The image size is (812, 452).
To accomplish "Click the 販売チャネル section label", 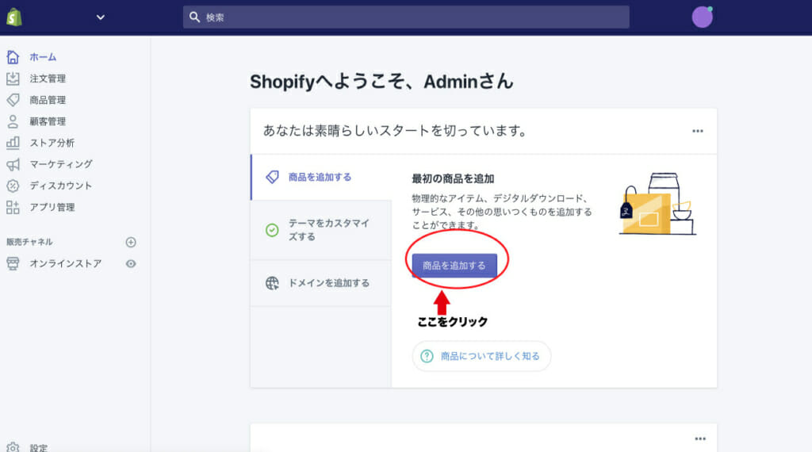I will (29, 242).
